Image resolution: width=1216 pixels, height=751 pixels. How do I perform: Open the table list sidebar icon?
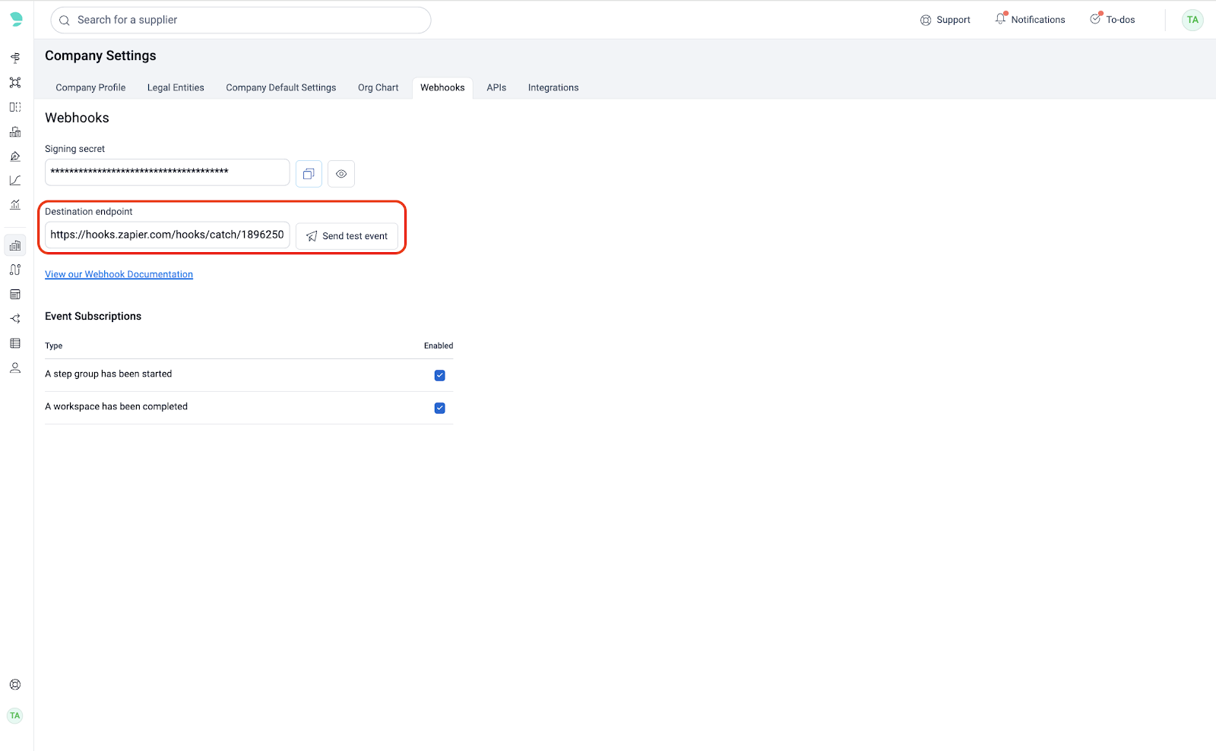[x=15, y=343]
